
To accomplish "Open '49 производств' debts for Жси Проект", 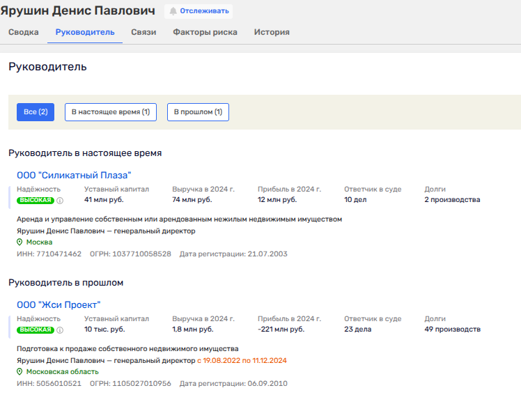I will 452,330.
